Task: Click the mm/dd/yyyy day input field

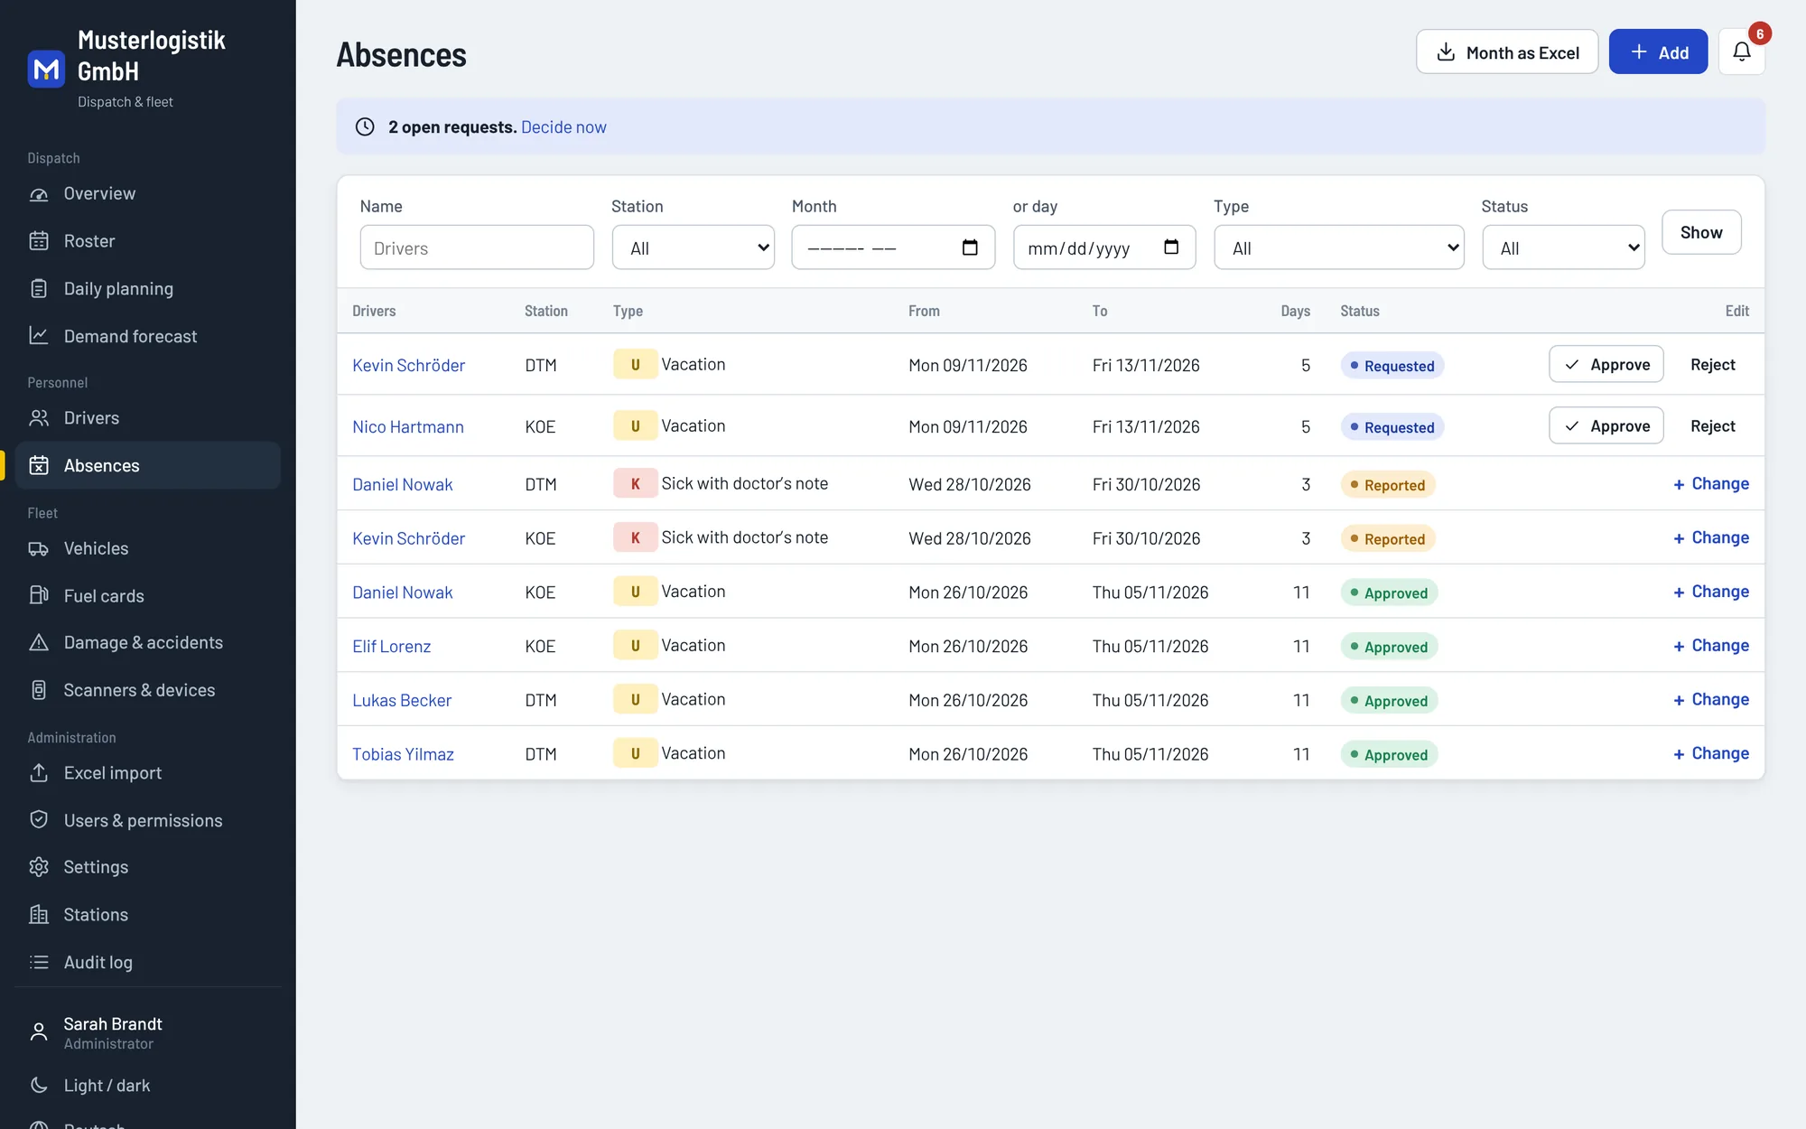Action: point(1103,247)
